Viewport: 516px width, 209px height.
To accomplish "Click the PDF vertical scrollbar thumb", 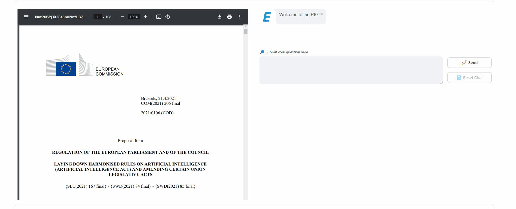I will (x=246, y=31).
